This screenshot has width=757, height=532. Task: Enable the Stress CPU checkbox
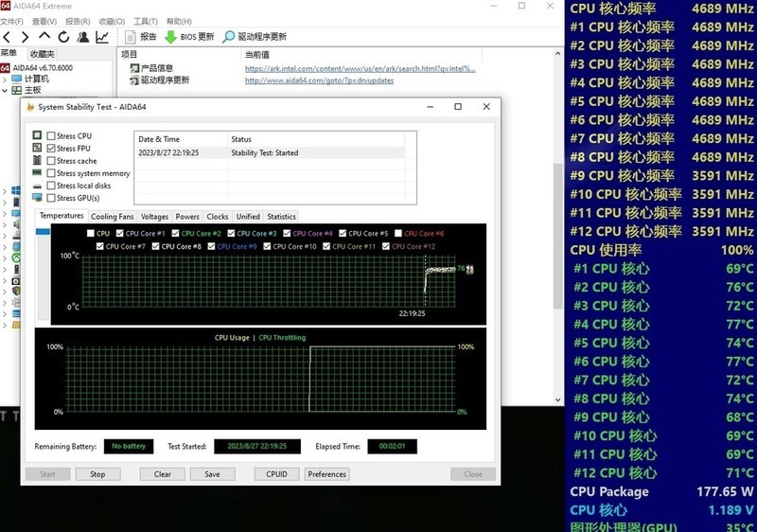(51, 136)
